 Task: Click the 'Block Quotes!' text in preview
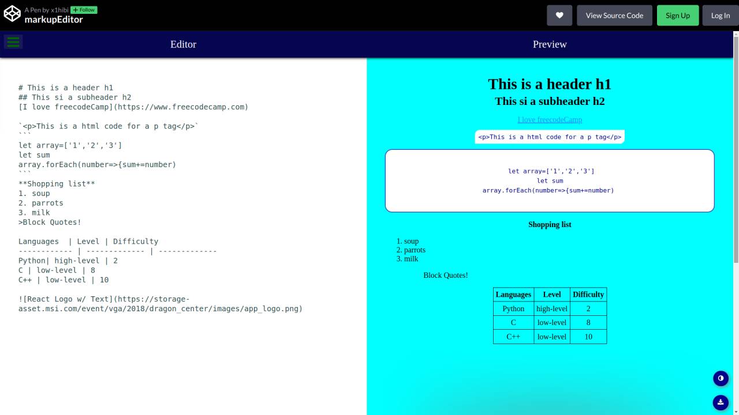pos(446,276)
